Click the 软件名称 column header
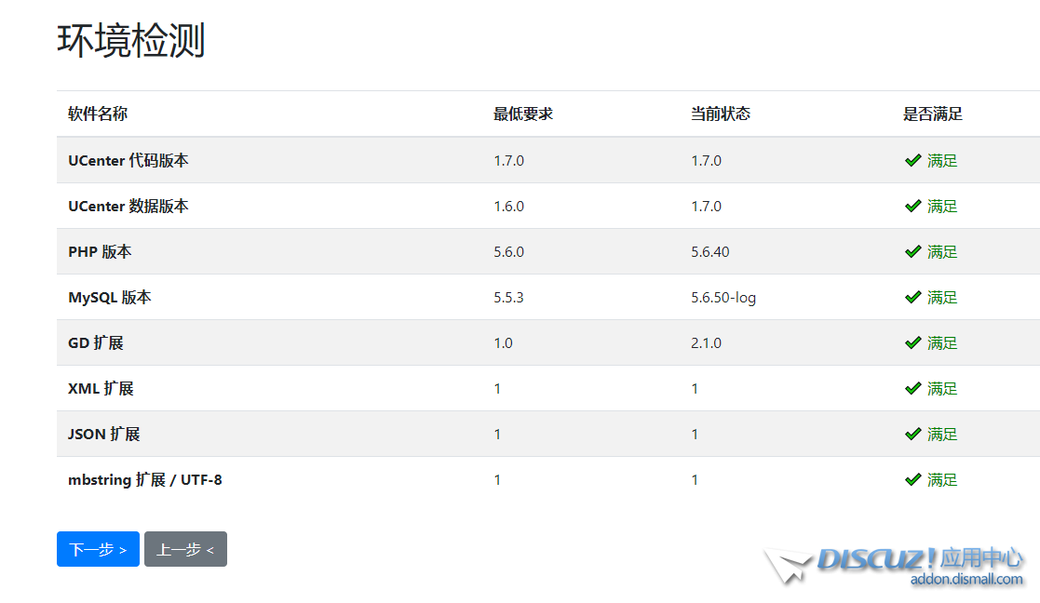This screenshot has height=603, width=1040. 98,114
